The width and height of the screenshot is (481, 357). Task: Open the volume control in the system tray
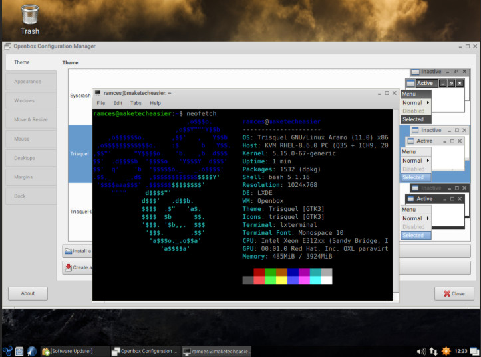(422, 352)
